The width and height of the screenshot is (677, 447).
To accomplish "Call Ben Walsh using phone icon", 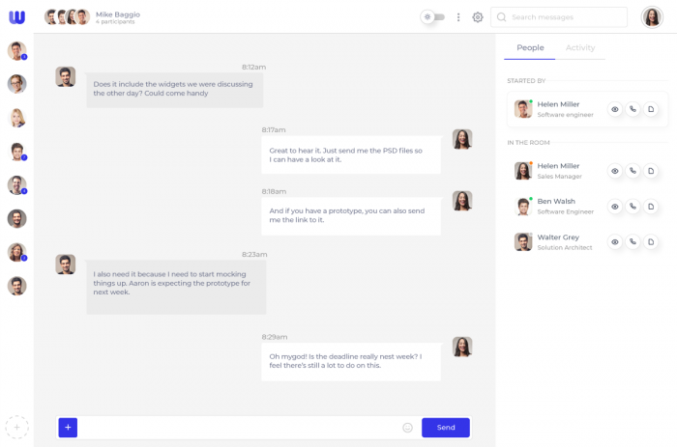I will 633,206.
